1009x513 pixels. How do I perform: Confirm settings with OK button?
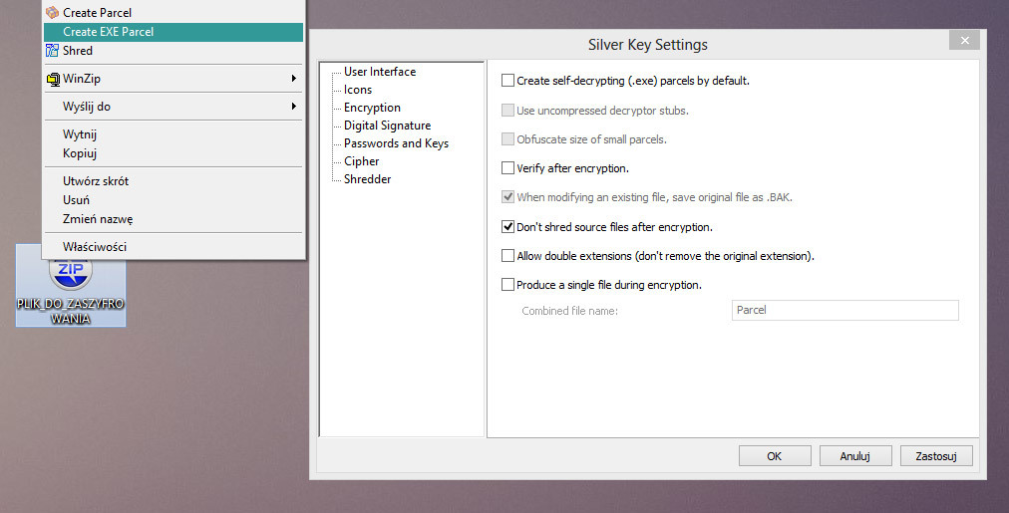[x=775, y=456]
